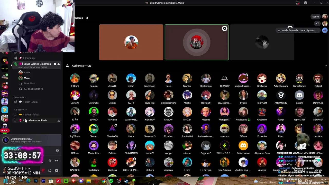The image size is (329, 185).
Task: Click audience member ElDomi avatar
Action: [75, 79]
